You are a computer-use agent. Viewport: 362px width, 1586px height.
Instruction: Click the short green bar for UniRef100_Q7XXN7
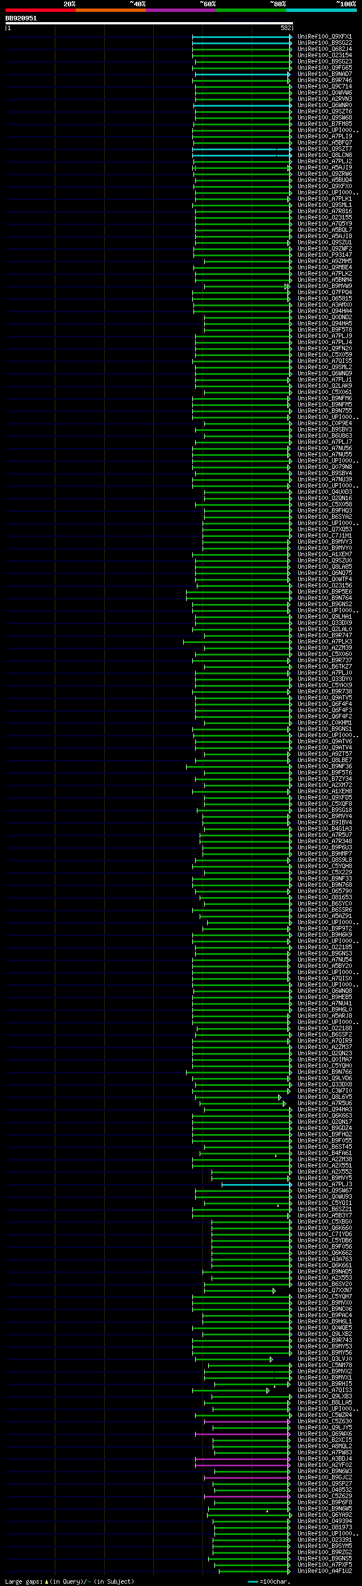240,1291
